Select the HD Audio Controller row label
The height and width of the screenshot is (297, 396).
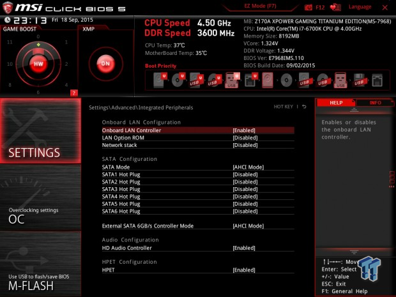click(126, 248)
